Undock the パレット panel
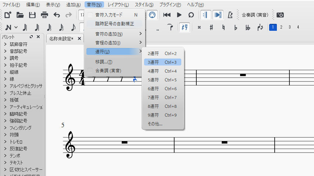314x176 pixels. pos(31,37)
